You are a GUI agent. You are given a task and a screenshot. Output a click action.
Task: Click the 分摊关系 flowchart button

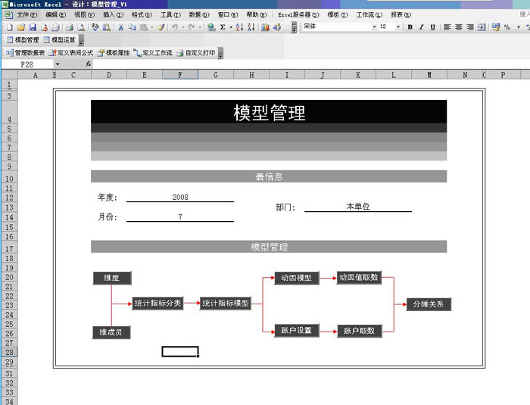(429, 304)
